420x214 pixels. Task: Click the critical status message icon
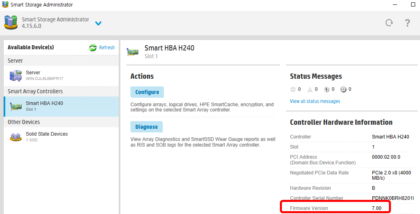(293, 90)
